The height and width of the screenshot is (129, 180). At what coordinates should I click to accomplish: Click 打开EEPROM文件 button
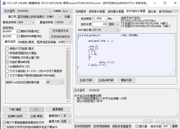(60, 37)
